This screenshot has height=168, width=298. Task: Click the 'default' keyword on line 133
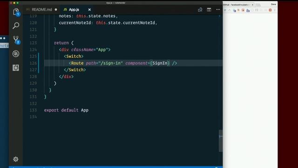coord(69,110)
